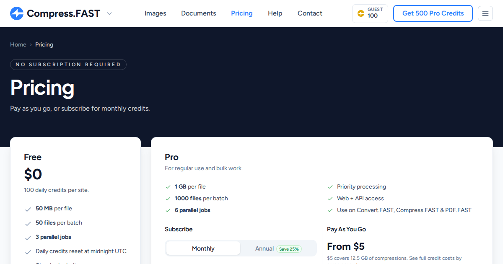The image size is (503, 264).
Task: Click the checkmark next to 3 parallel jobs
Action: pos(28,238)
